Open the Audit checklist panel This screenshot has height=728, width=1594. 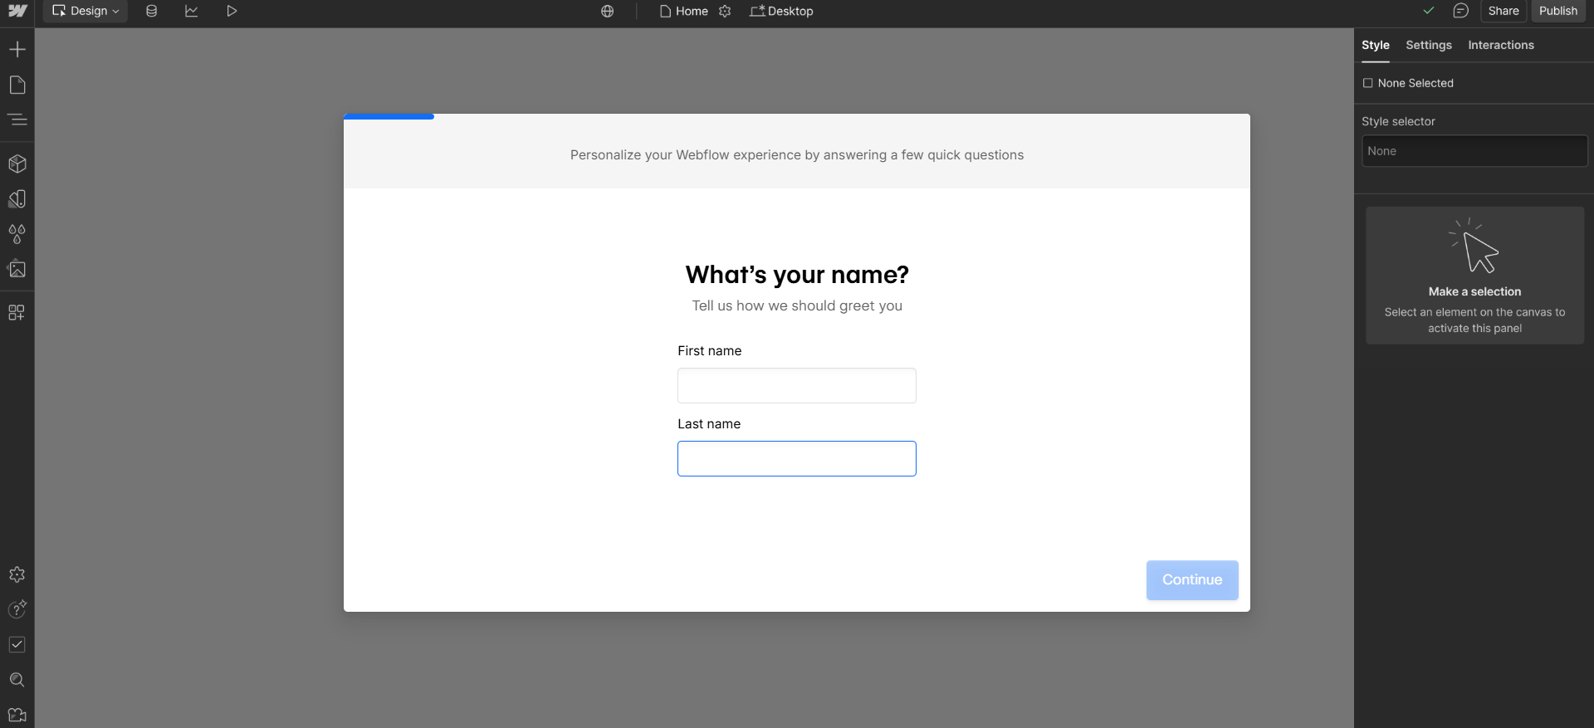click(x=17, y=645)
